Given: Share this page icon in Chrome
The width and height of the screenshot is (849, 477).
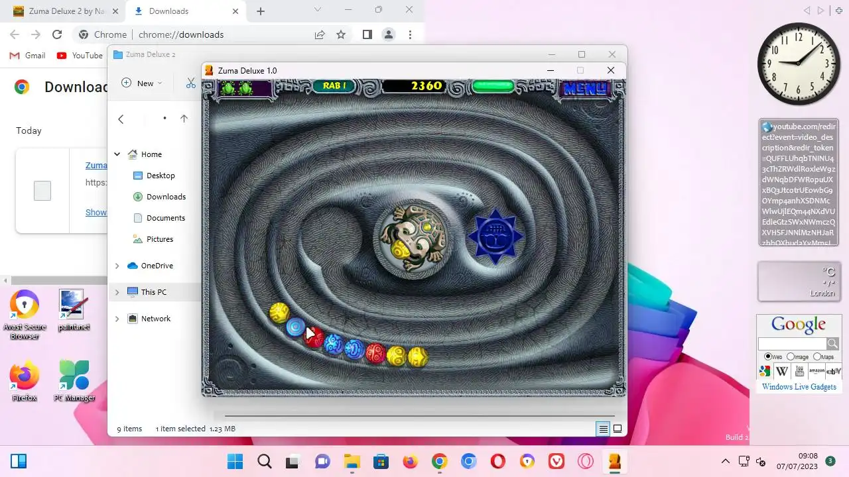Looking at the screenshot, I should tap(320, 34).
